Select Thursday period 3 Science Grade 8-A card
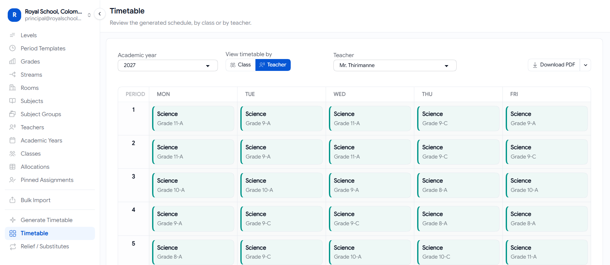610x265 pixels. pos(458,185)
